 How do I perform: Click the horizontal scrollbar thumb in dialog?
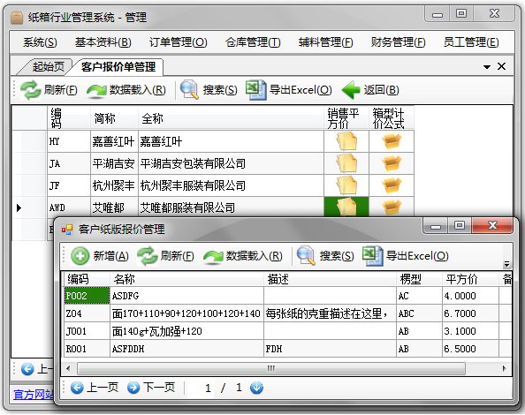(x=271, y=368)
